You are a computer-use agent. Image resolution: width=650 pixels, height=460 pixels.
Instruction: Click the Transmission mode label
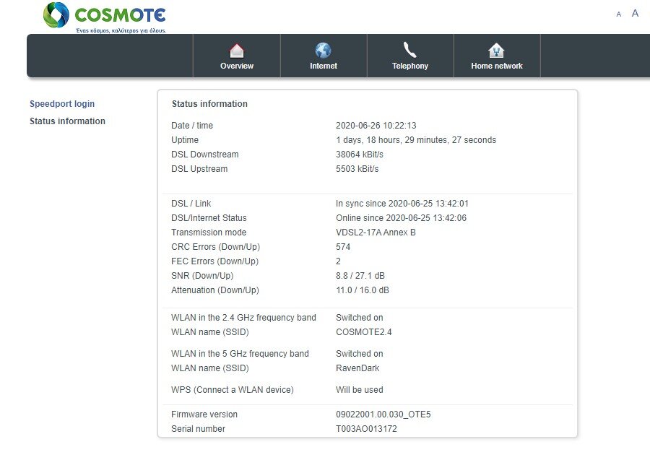point(209,233)
